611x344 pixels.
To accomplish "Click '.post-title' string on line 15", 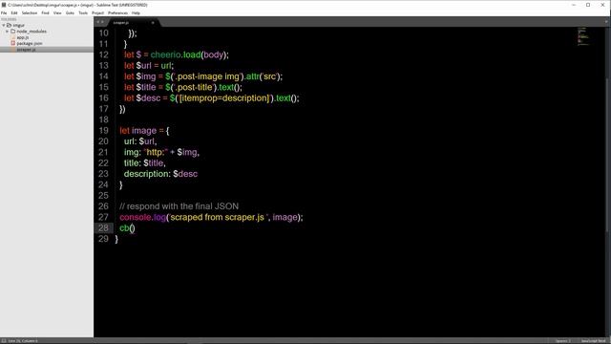I will point(195,87).
